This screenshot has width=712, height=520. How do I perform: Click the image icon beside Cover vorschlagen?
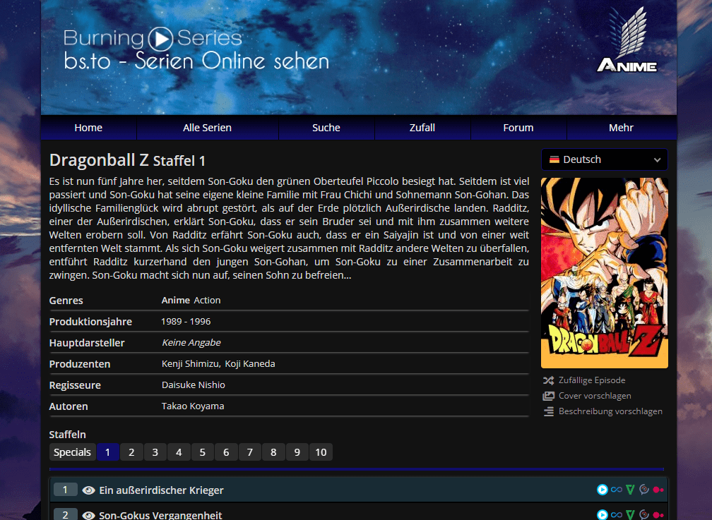point(548,396)
